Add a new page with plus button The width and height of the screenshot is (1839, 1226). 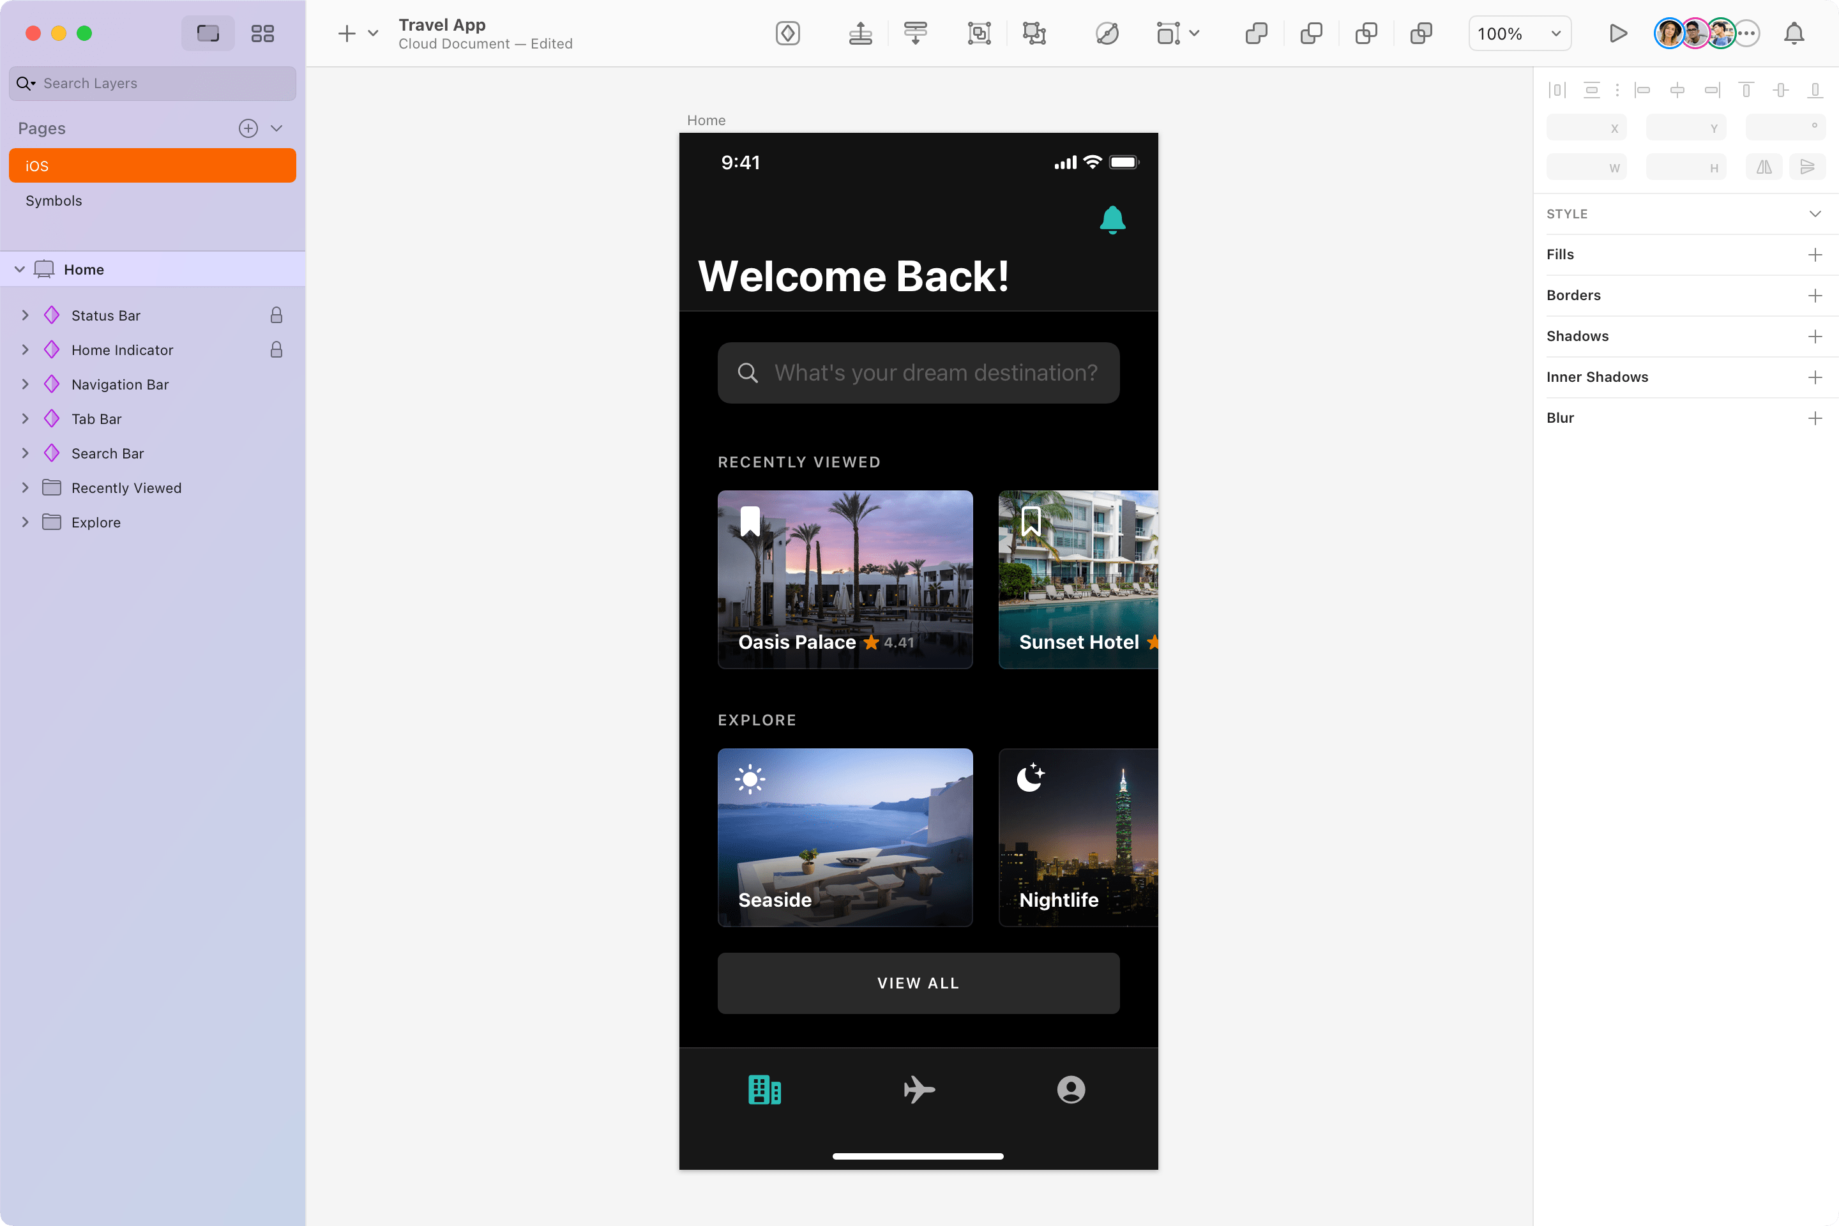(248, 128)
